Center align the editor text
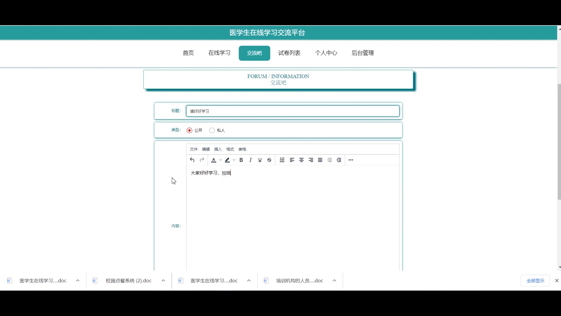This screenshot has height=316, width=561. pyautogui.click(x=301, y=160)
